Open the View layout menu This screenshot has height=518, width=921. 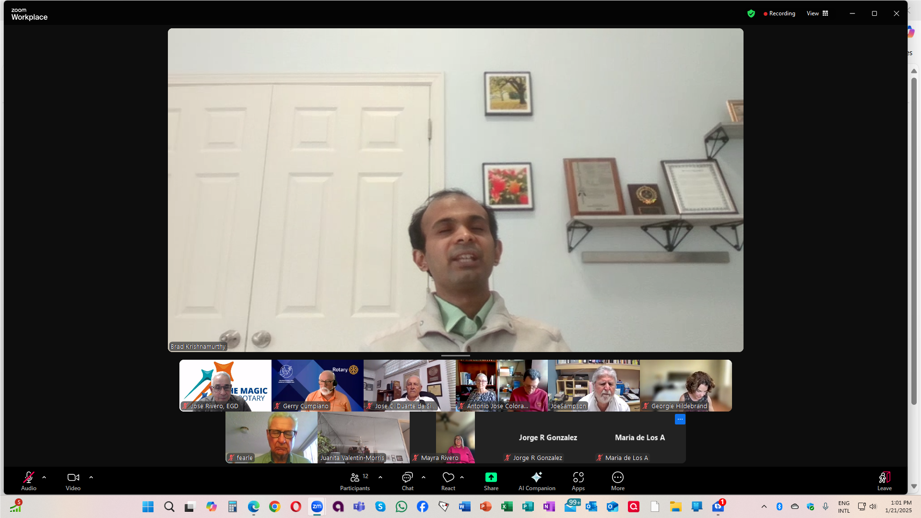tap(817, 13)
